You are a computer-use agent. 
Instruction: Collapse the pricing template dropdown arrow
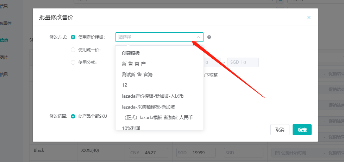coord(198,37)
